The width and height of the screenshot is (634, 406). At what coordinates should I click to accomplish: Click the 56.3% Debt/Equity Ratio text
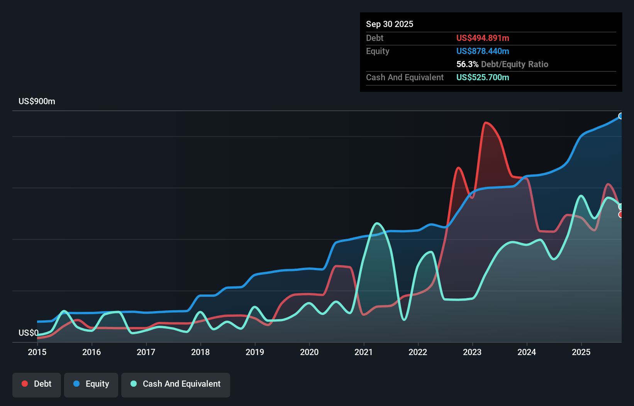[502, 64]
